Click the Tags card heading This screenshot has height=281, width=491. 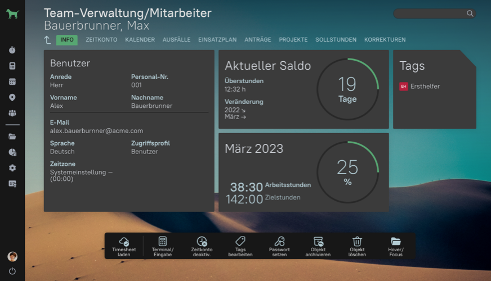(412, 66)
